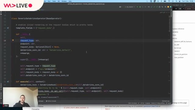Viewport: 195px width, 110px height.
Task: Click the highlighted request_type parameter on line 18
Action: pyautogui.click(x=27, y=41)
